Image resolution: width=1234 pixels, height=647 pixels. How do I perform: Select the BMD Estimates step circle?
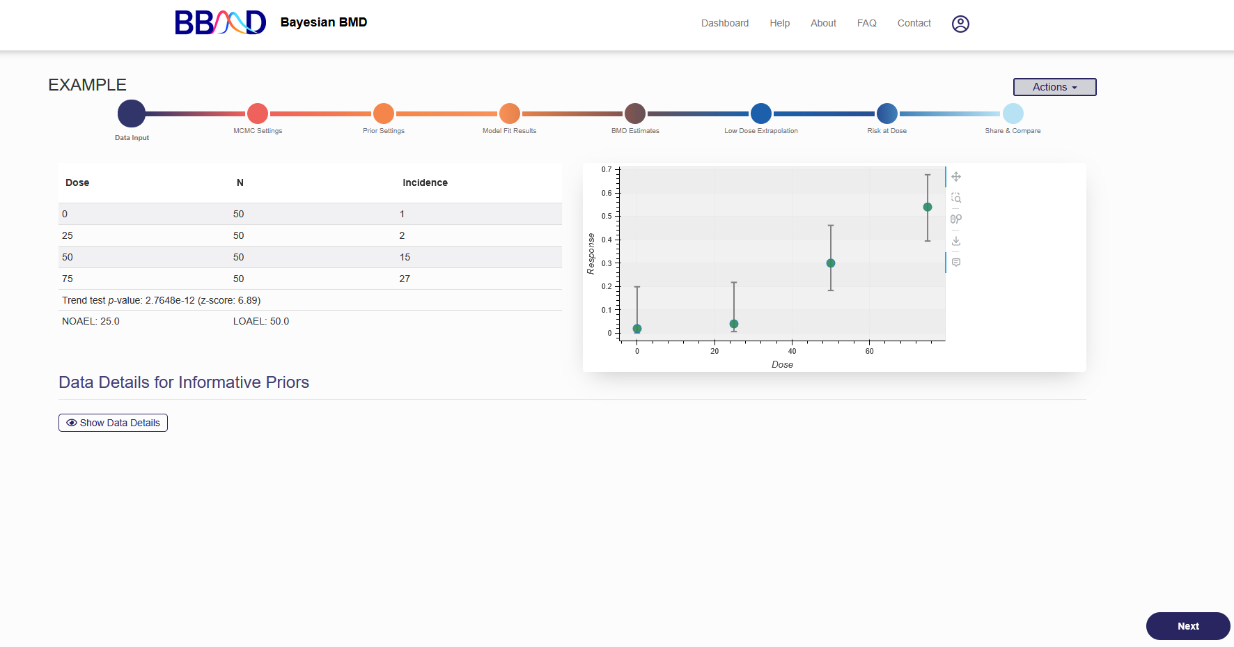(634, 113)
